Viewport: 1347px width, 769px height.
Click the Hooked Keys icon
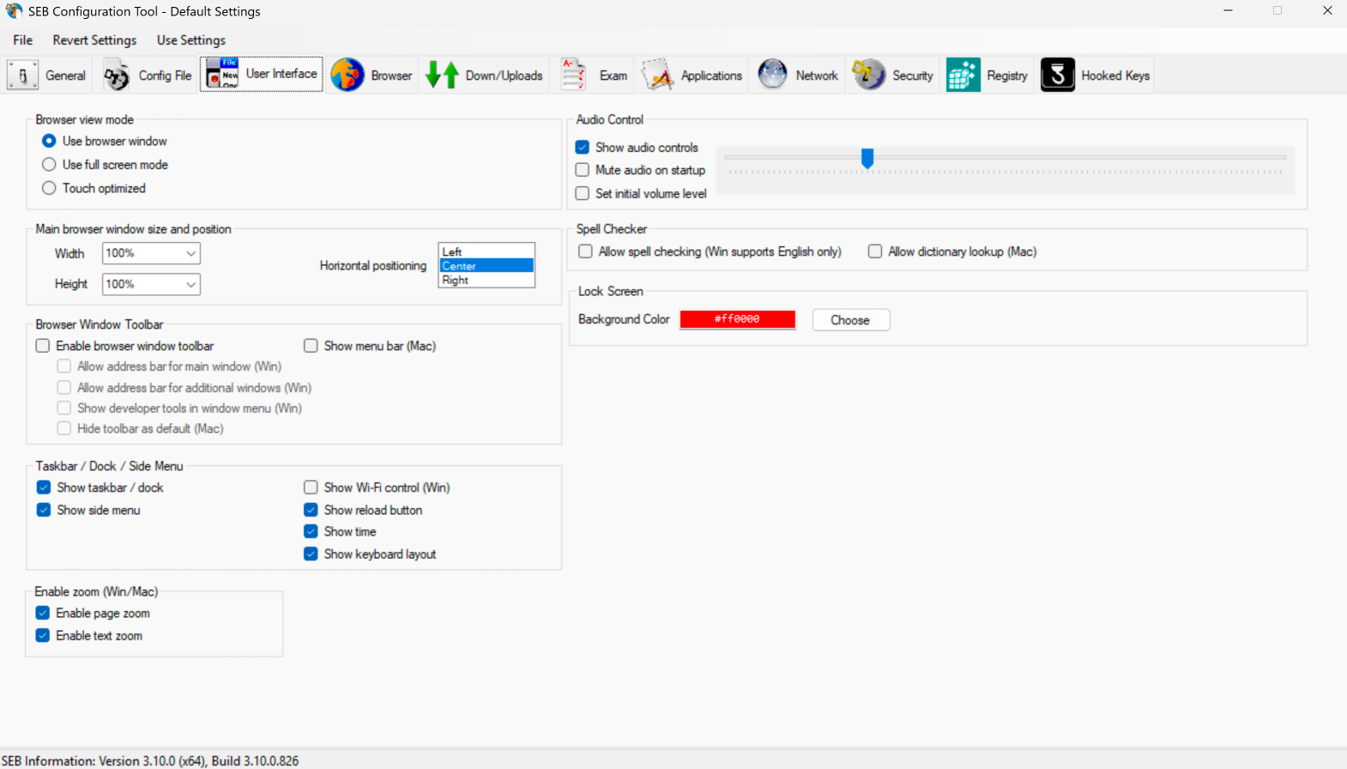tap(1057, 76)
